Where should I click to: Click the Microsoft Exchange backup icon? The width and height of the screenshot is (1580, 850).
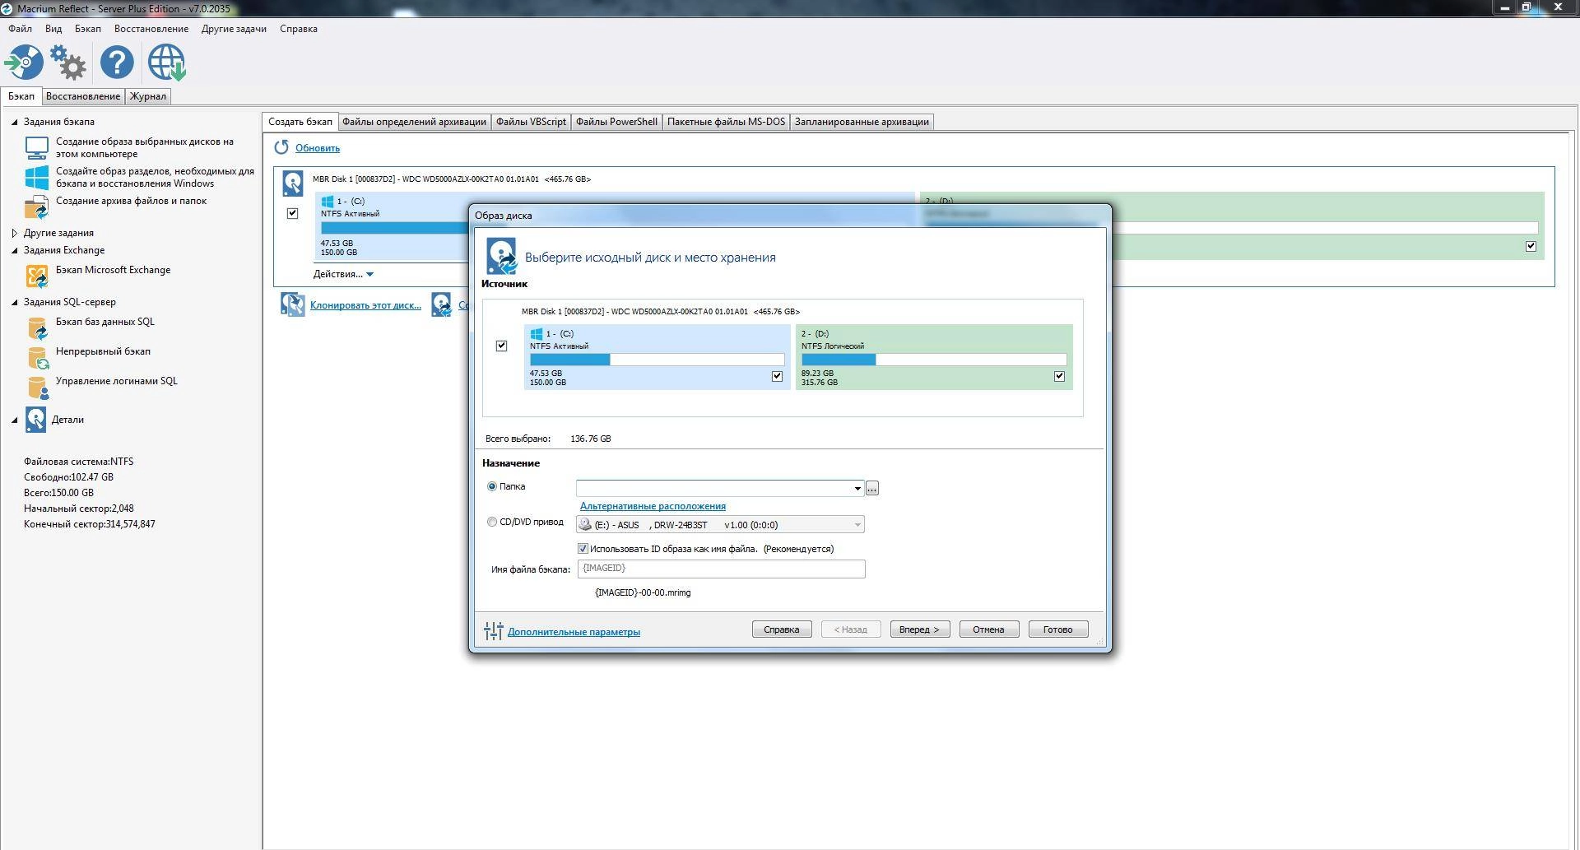37,276
